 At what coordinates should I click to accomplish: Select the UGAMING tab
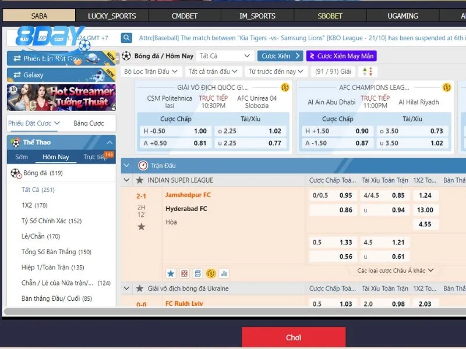pyautogui.click(x=403, y=16)
